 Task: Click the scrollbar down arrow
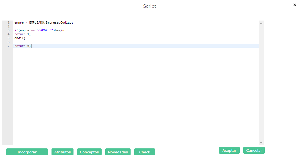point(261,143)
